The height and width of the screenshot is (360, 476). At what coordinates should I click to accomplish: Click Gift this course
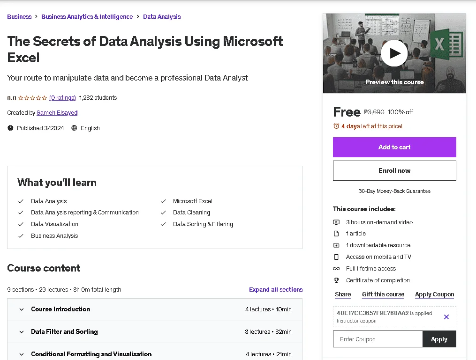pos(383,294)
